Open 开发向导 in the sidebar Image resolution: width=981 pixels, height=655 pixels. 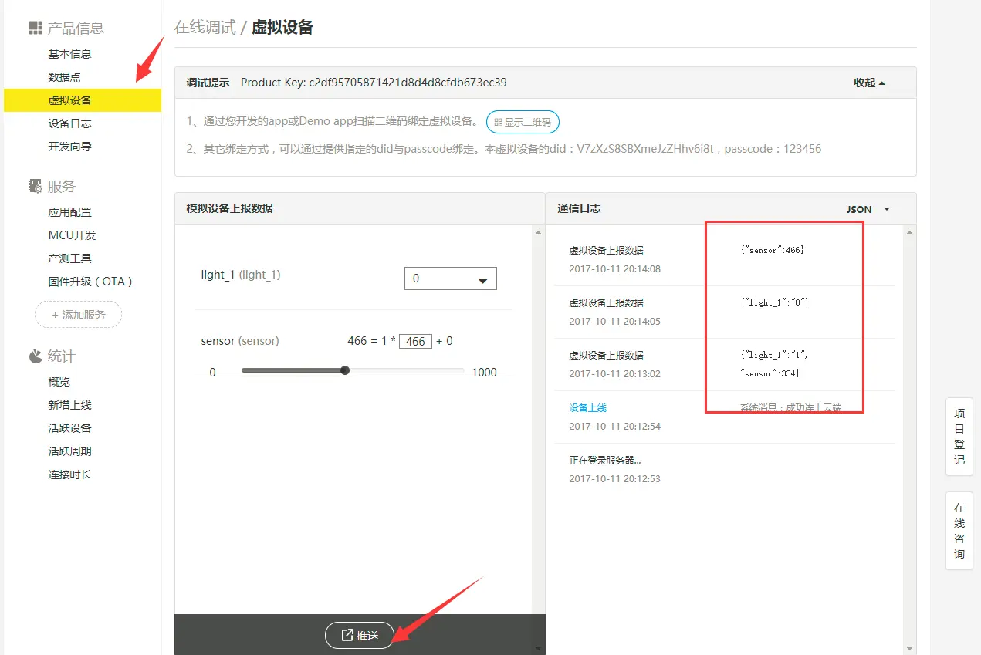[70, 147]
